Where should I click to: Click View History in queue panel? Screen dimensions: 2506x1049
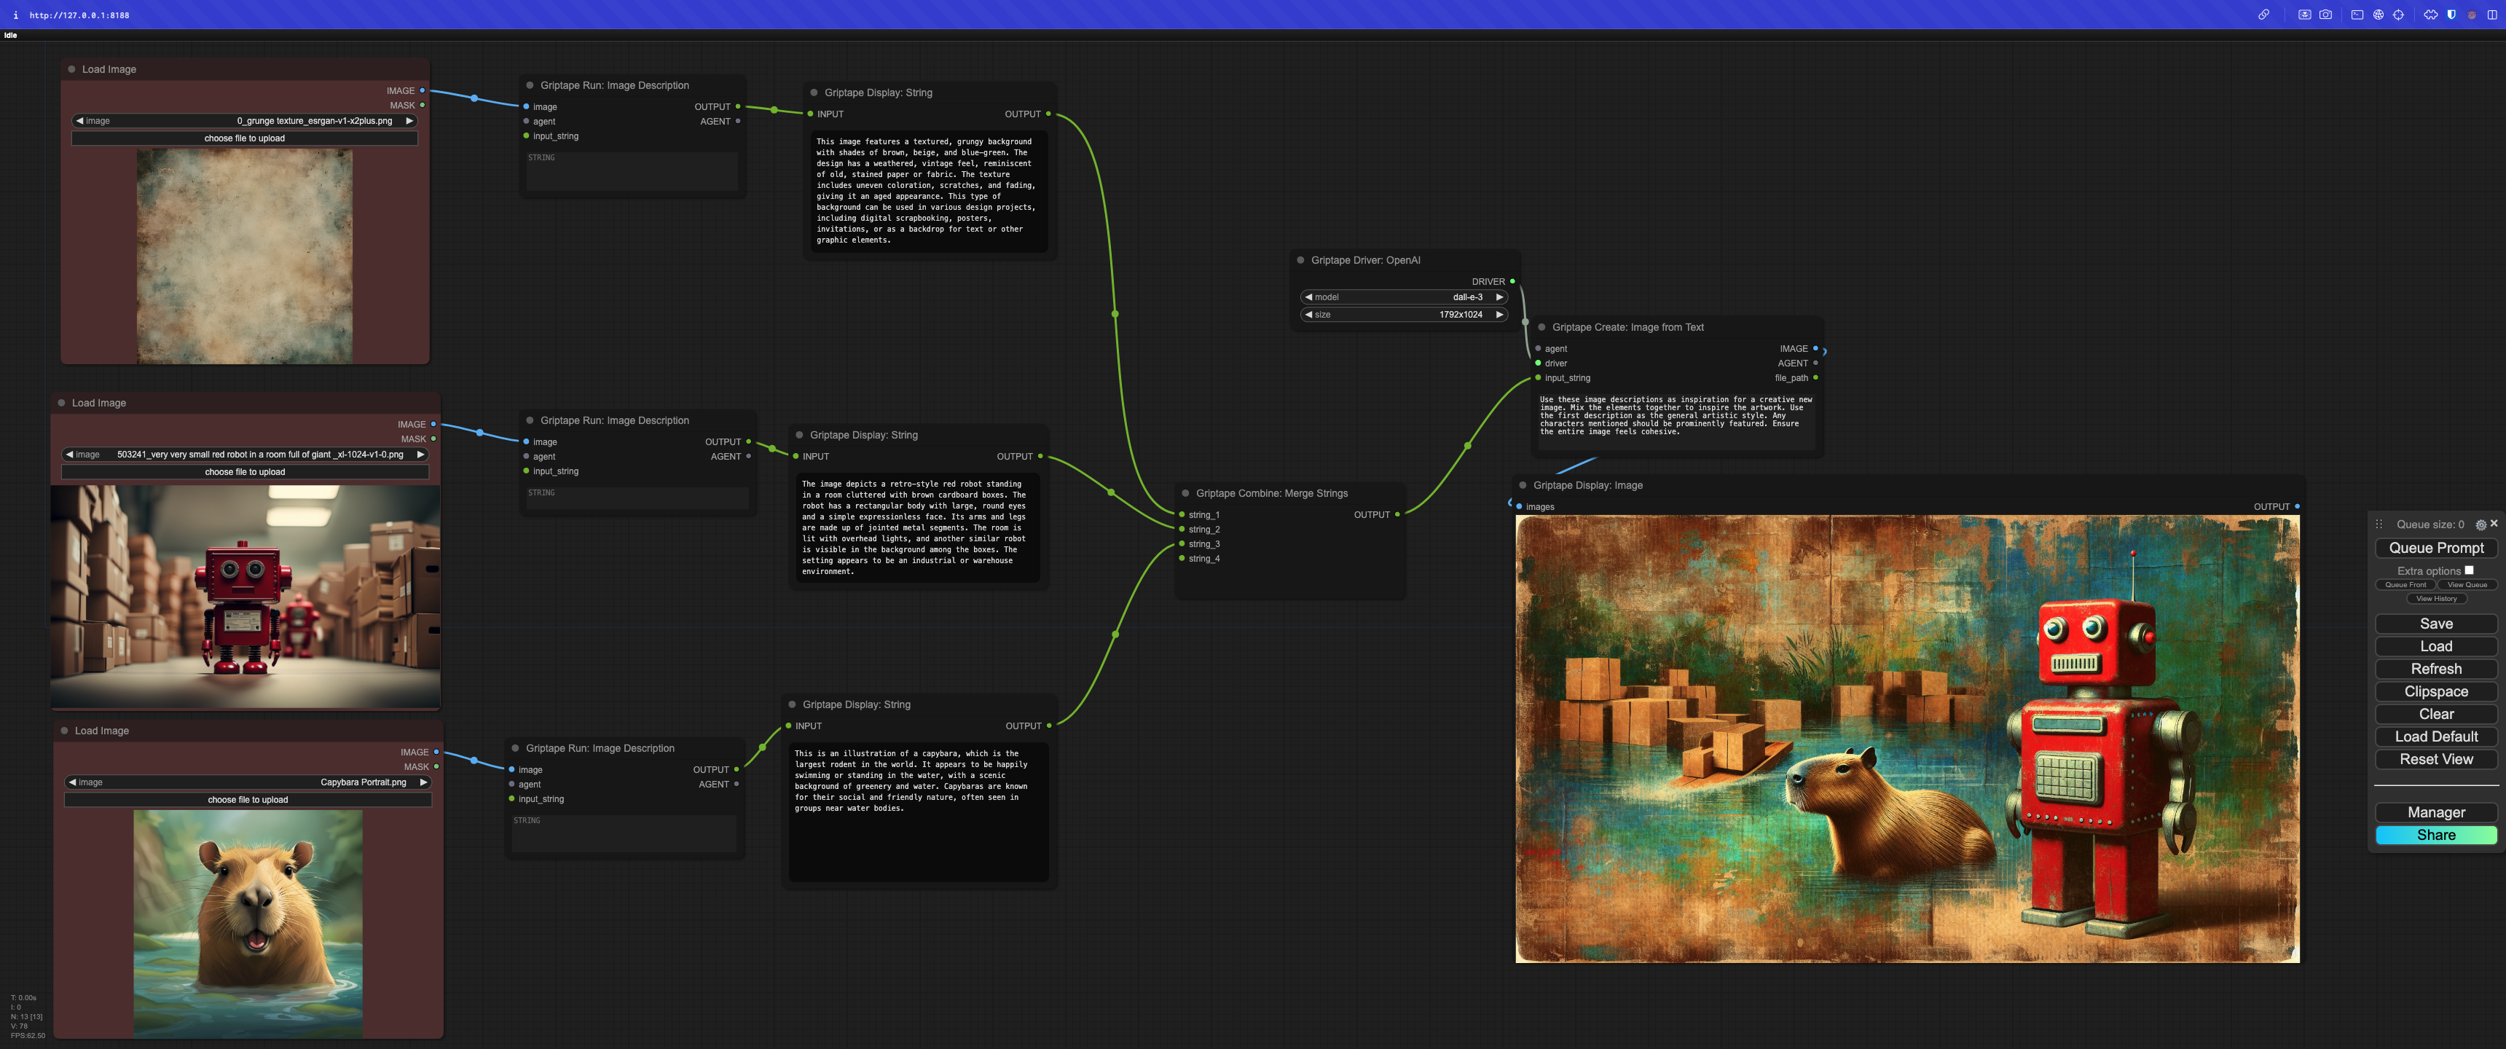(2436, 599)
